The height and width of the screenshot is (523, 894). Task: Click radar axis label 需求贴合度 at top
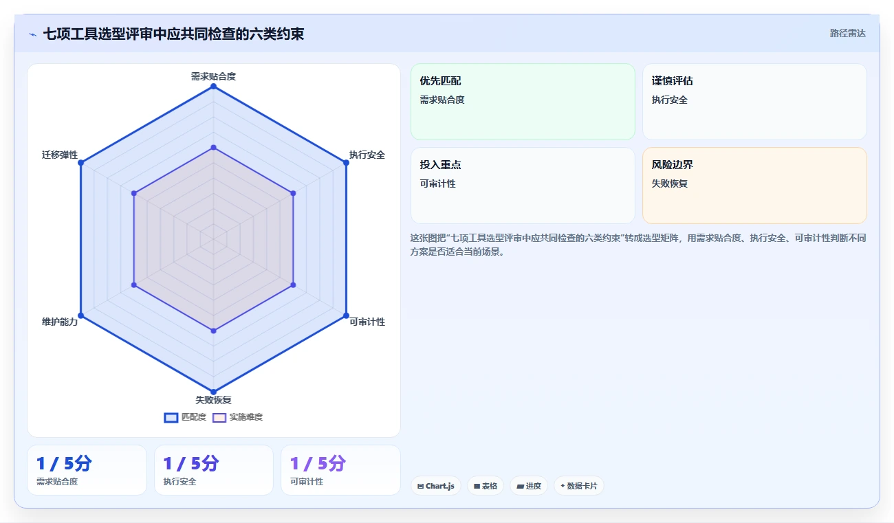pos(213,76)
